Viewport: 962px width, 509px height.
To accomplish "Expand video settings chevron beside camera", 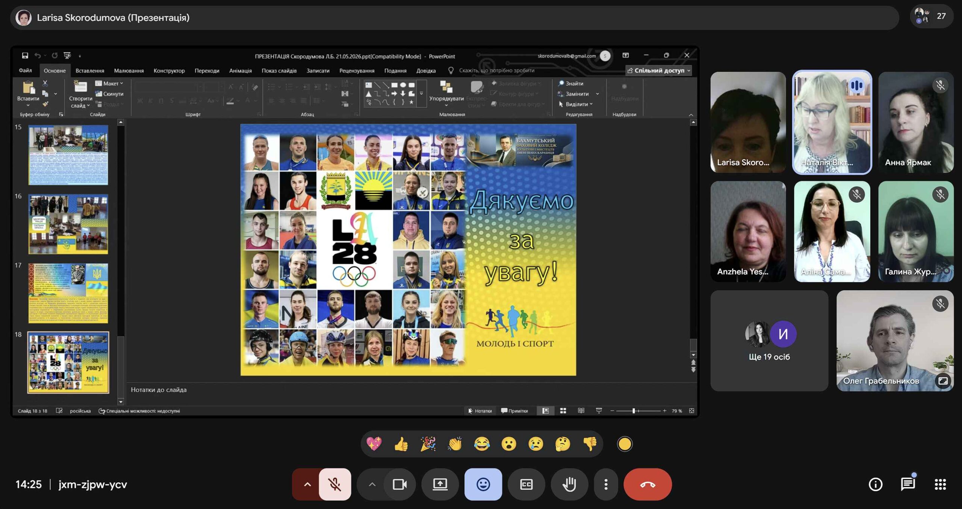I will 372,484.
